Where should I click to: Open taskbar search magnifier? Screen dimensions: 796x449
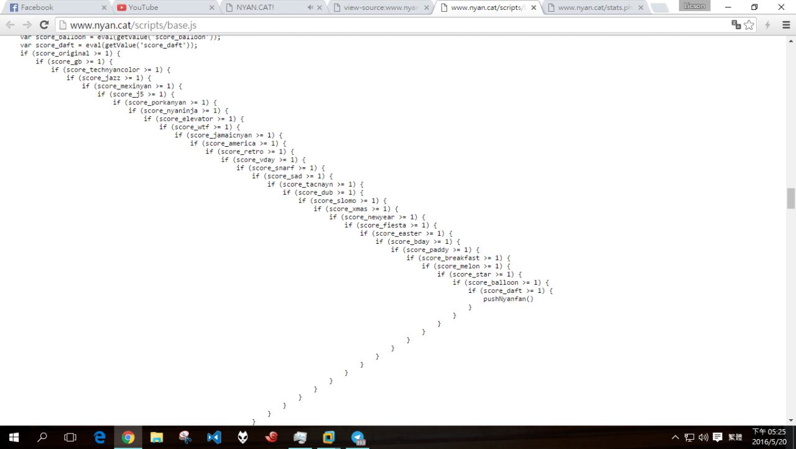coord(42,437)
